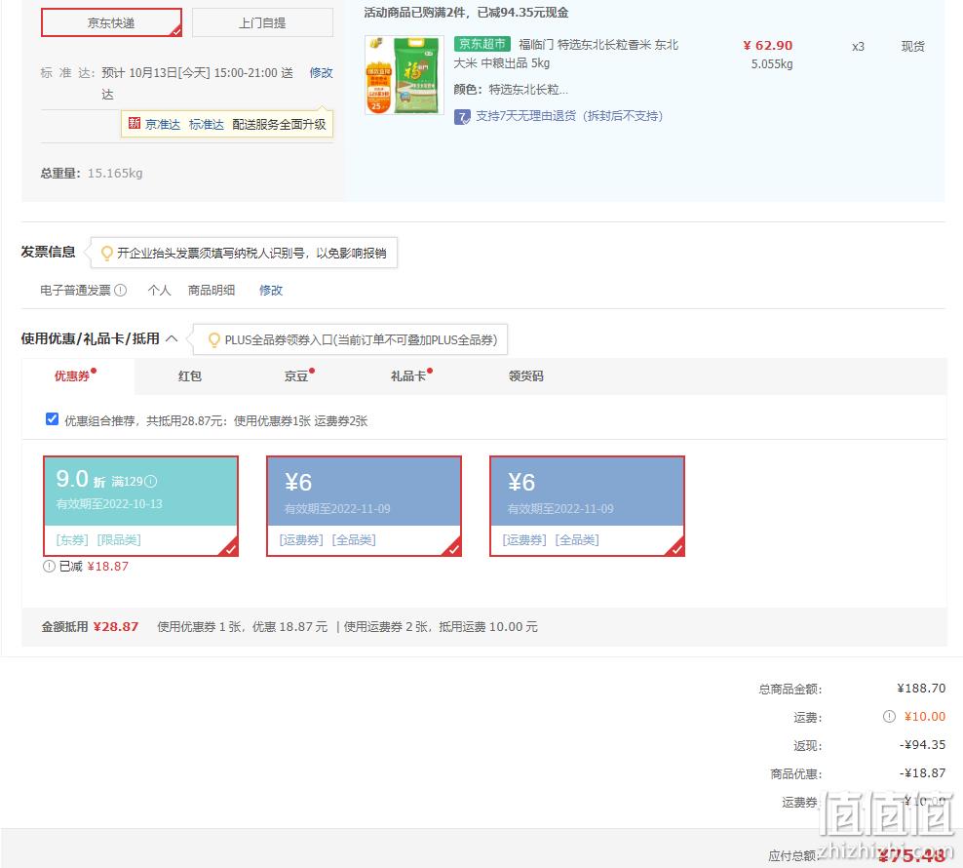Choose 上门自提 pickup option
This screenshot has width=963, height=868.
(262, 22)
